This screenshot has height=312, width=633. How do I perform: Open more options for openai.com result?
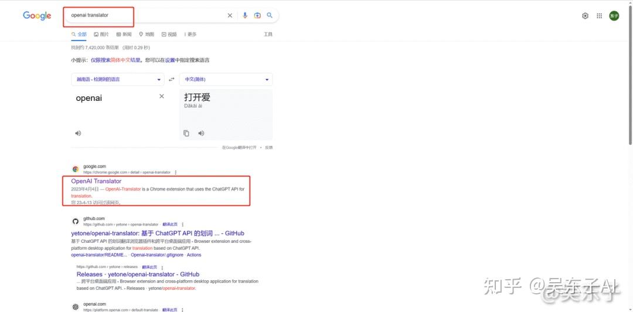tap(182, 310)
